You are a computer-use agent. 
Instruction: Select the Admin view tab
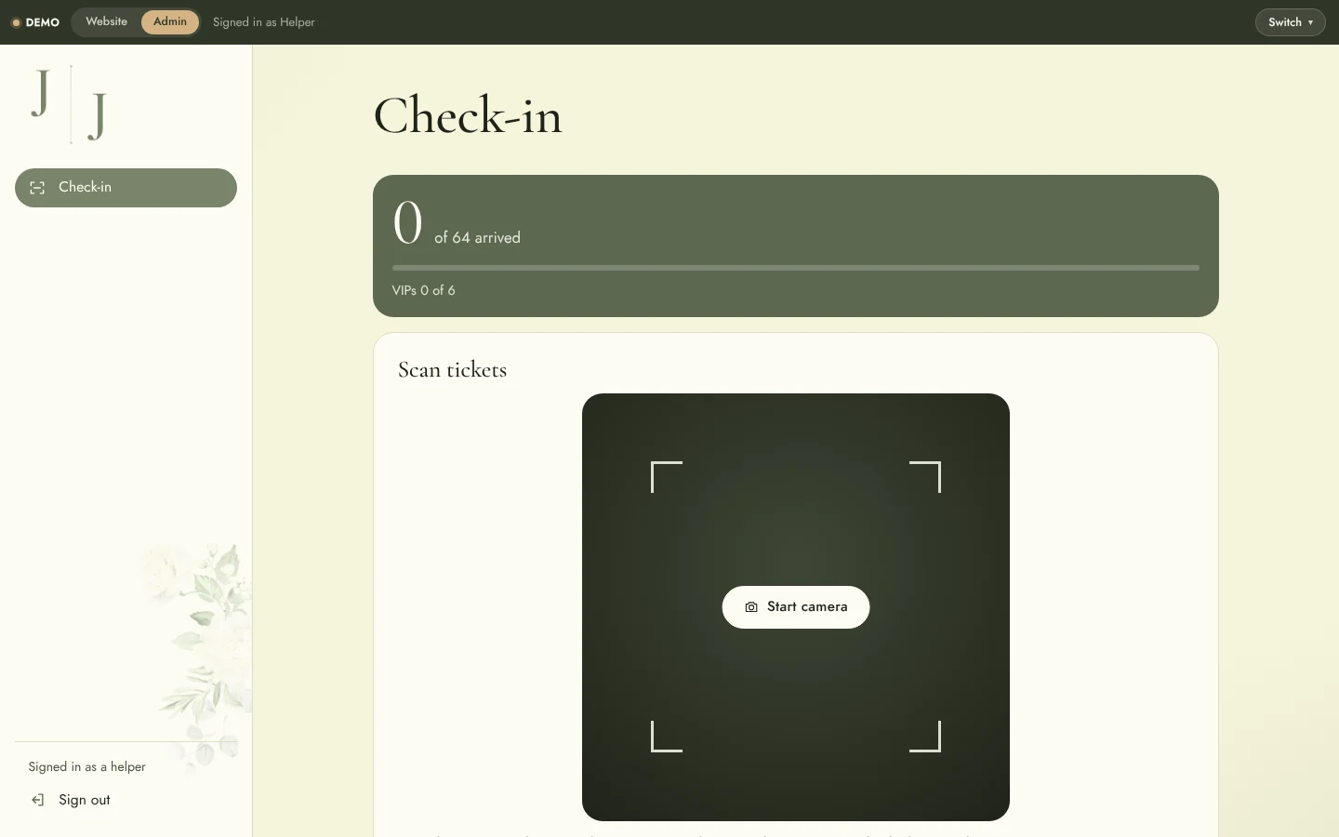click(170, 21)
